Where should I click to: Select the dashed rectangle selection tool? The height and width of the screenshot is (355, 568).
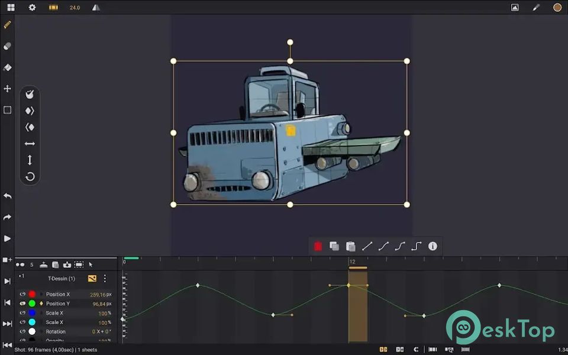pyautogui.click(x=7, y=110)
